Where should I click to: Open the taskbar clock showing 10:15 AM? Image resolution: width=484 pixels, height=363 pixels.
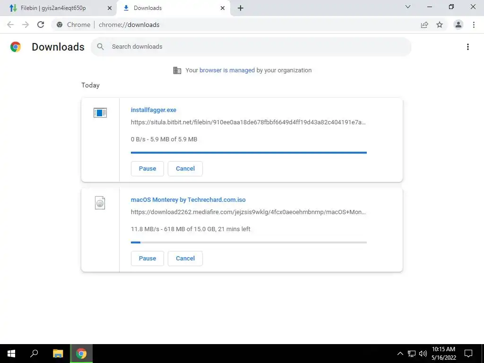pyautogui.click(x=443, y=354)
